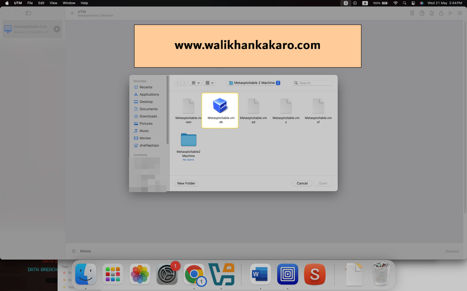Open shafilaptops home folder in sidebar
The width and height of the screenshot is (467, 291).
[148, 145]
